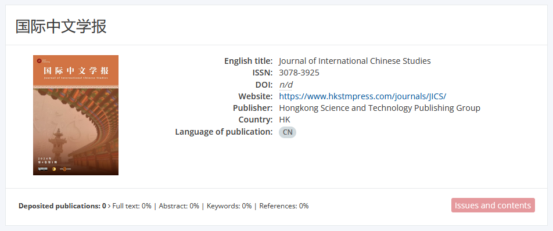
Task: Click the HKST Publishing logo on cover
Action: 42,61
